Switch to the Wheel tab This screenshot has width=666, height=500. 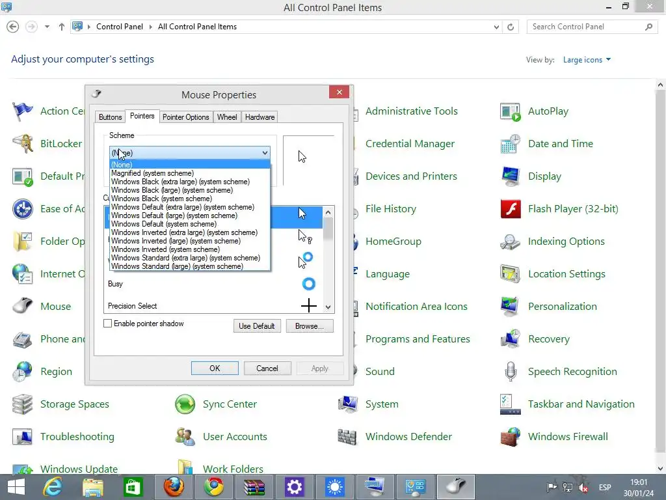tap(227, 117)
